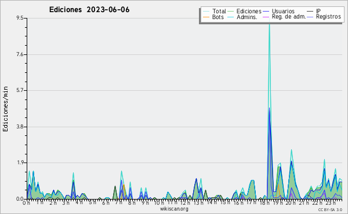The image size is (348, 214).
Task: Click the 7.6 y-axis value
Action: point(20,54)
